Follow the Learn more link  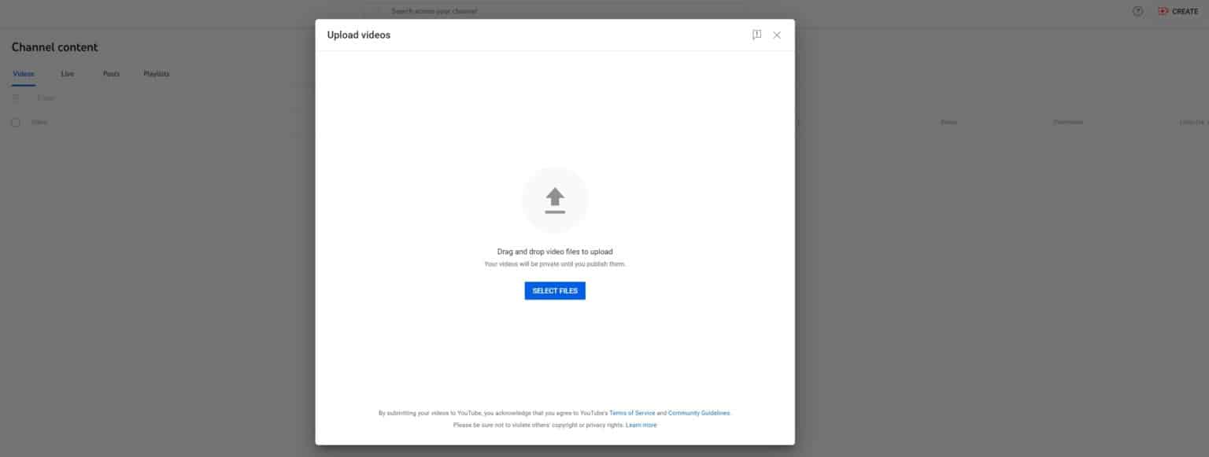641,426
